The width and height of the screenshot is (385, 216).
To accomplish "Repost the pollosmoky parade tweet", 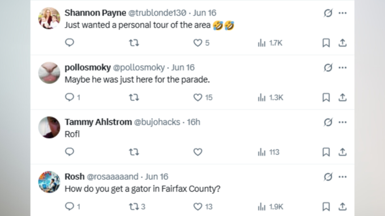I will coord(134,98).
